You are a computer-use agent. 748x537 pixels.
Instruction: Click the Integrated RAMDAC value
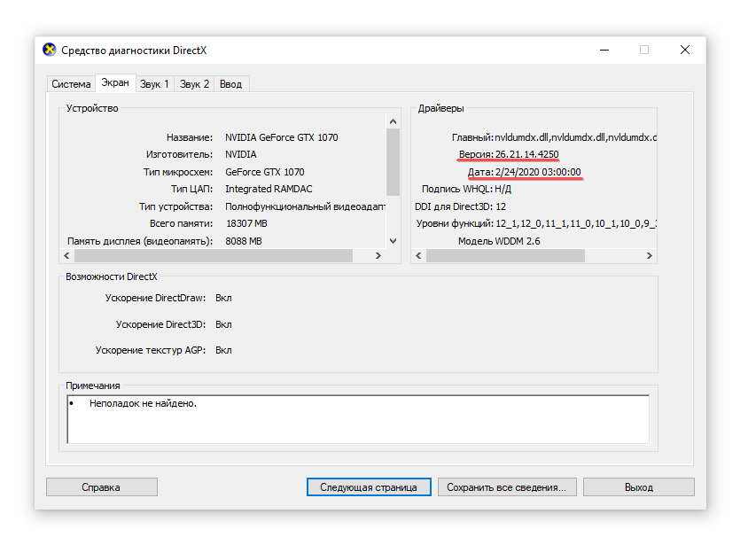coord(269,189)
